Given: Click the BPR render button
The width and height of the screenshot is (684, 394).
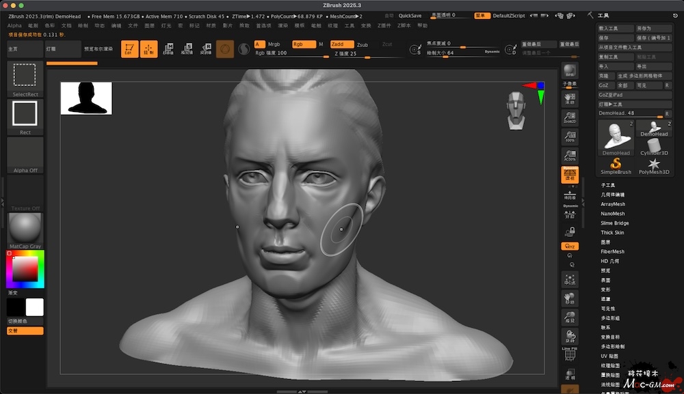Looking at the screenshot, I should point(569,72).
